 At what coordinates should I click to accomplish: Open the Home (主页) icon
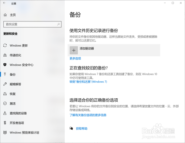coord(5,15)
